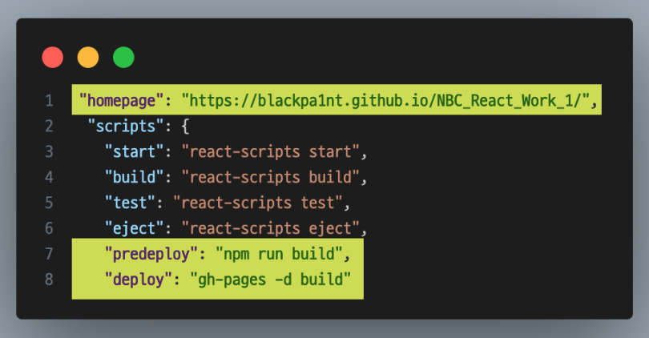Click the "deploy" key on line 8
The height and width of the screenshot is (338, 649).
pyautogui.click(x=139, y=280)
